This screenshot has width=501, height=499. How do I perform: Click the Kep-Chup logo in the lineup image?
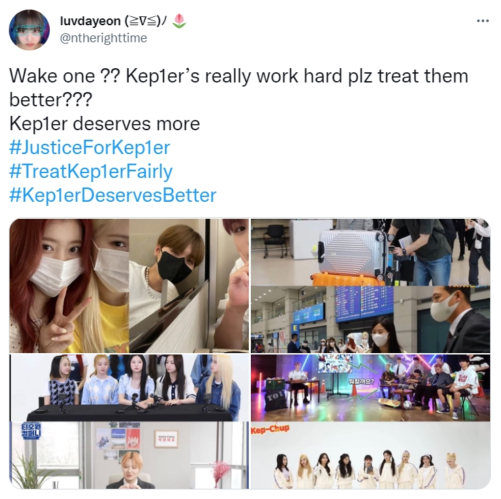270,429
